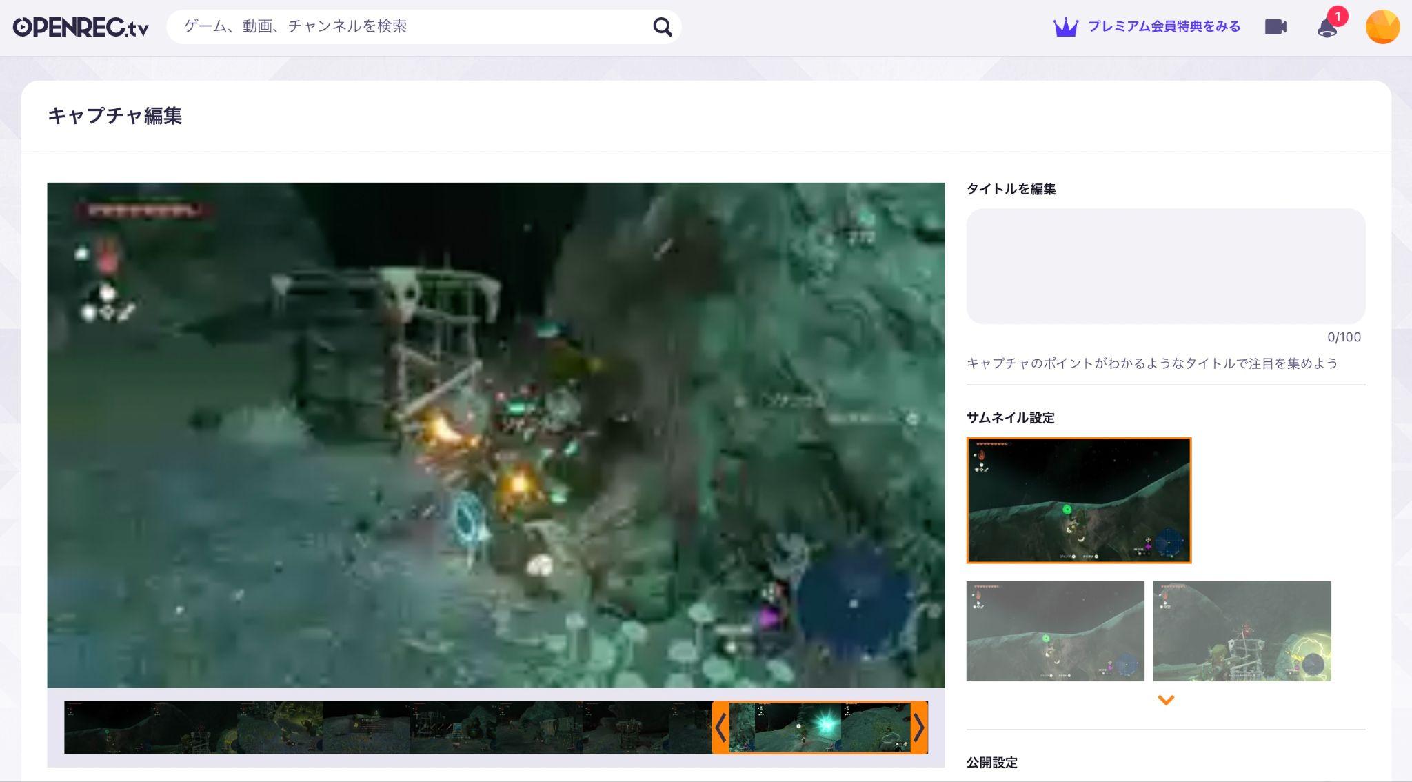Click the selected orange clip range in filmstrip
The height and width of the screenshot is (782, 1412).
820,728
